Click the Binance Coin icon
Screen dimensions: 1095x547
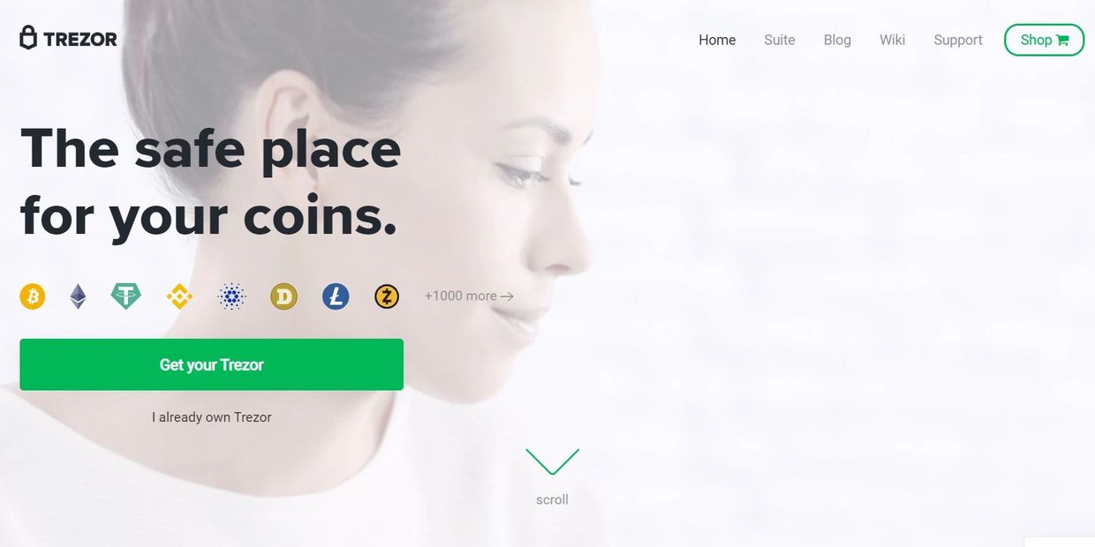(x=179, y=296)
